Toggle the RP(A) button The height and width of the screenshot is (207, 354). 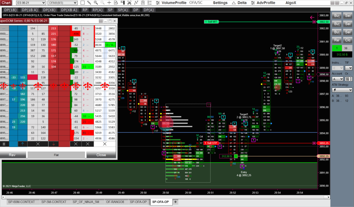tap(97, 10)
